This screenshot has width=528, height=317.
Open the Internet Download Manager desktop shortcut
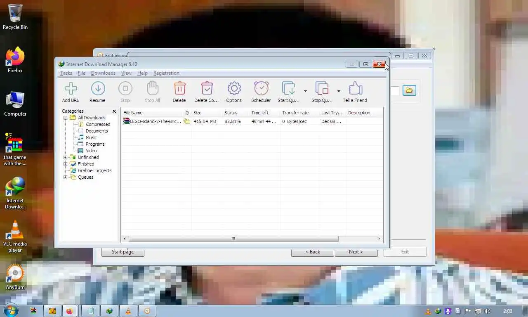click(x=15, y=193)
